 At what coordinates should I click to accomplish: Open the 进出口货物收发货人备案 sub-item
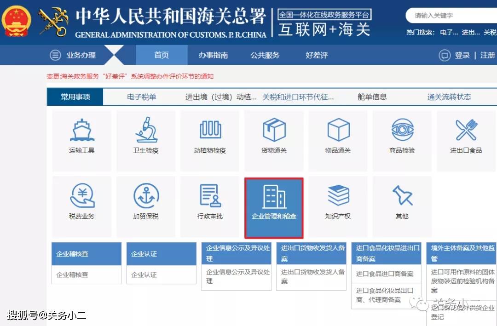[x=313, y=276]
